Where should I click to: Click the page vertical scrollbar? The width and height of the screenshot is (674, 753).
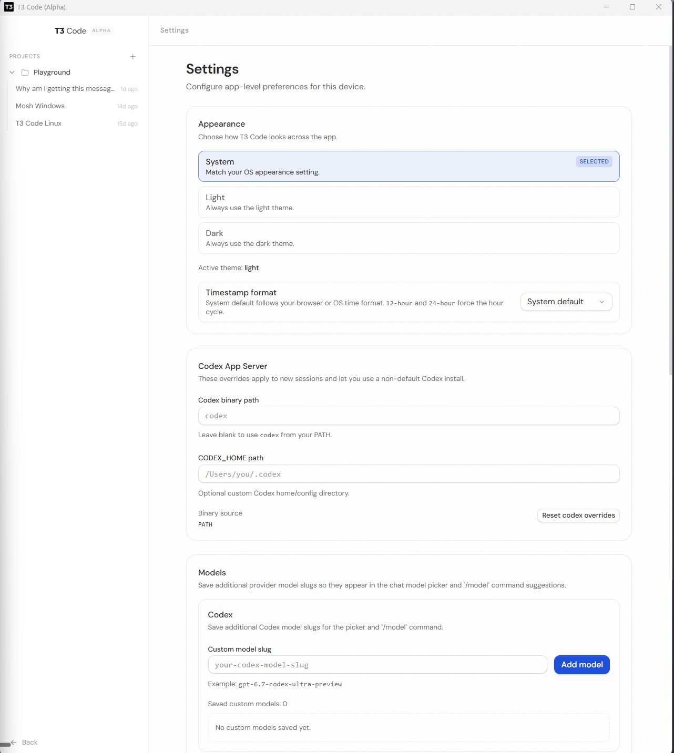pos(671,210)
